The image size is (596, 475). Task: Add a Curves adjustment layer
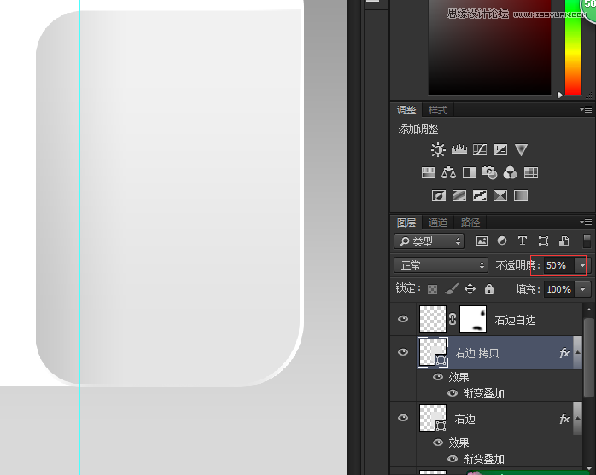click(480, 149)
